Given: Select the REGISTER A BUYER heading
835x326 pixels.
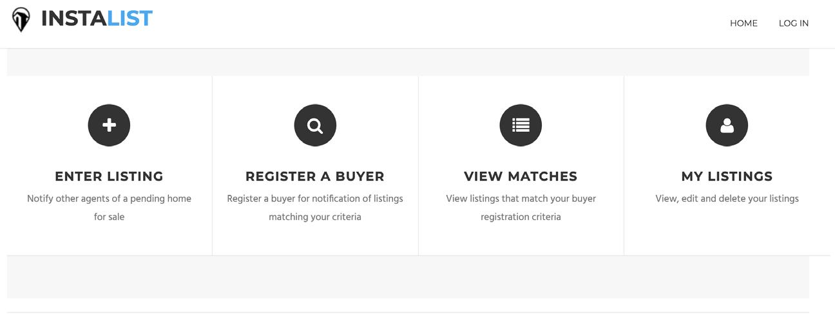Looking at the screenshot, I should coord(315,176).
